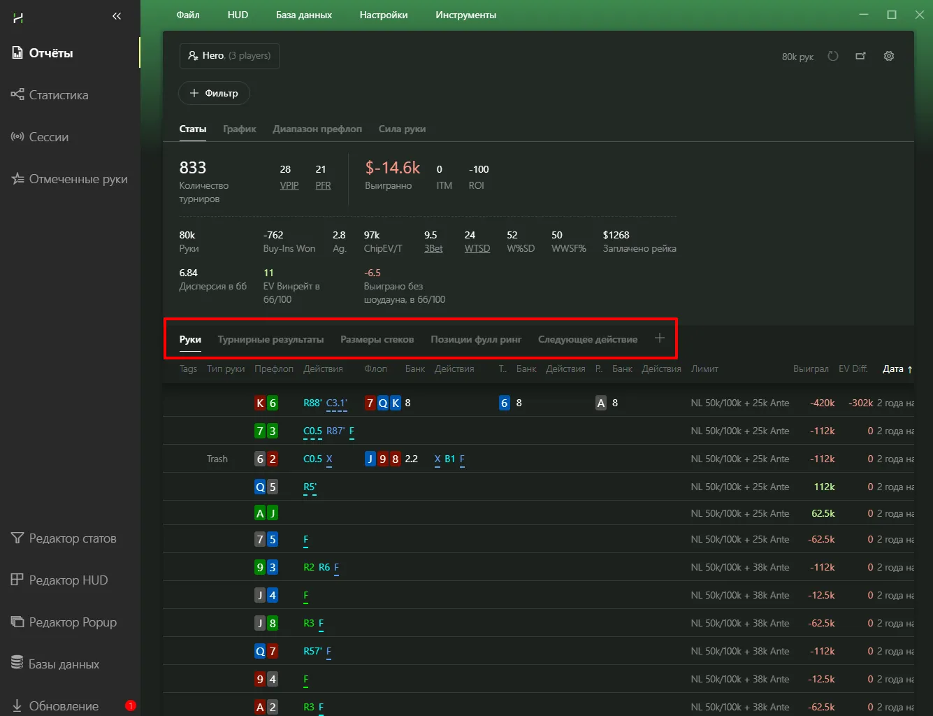Open Отмеченные руки section
Viewport: 933px width, 716px height.
coord(78,179)
